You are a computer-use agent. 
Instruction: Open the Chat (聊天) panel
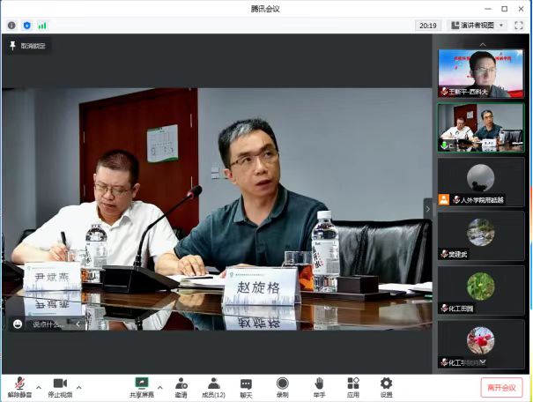pyautogui.click(x=247, y=385)
